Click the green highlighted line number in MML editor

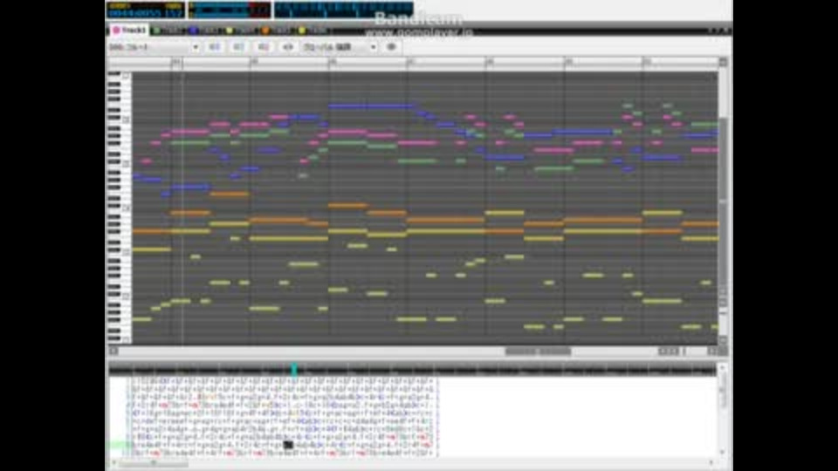point(120,444)
